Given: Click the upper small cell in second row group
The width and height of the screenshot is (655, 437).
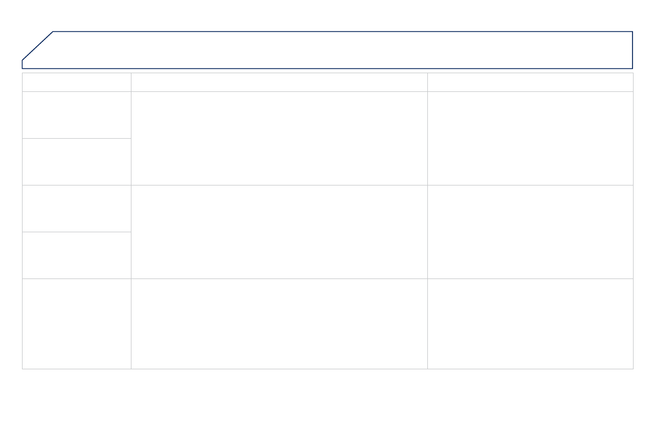Looking at the screenshot, I should [76, 208].
